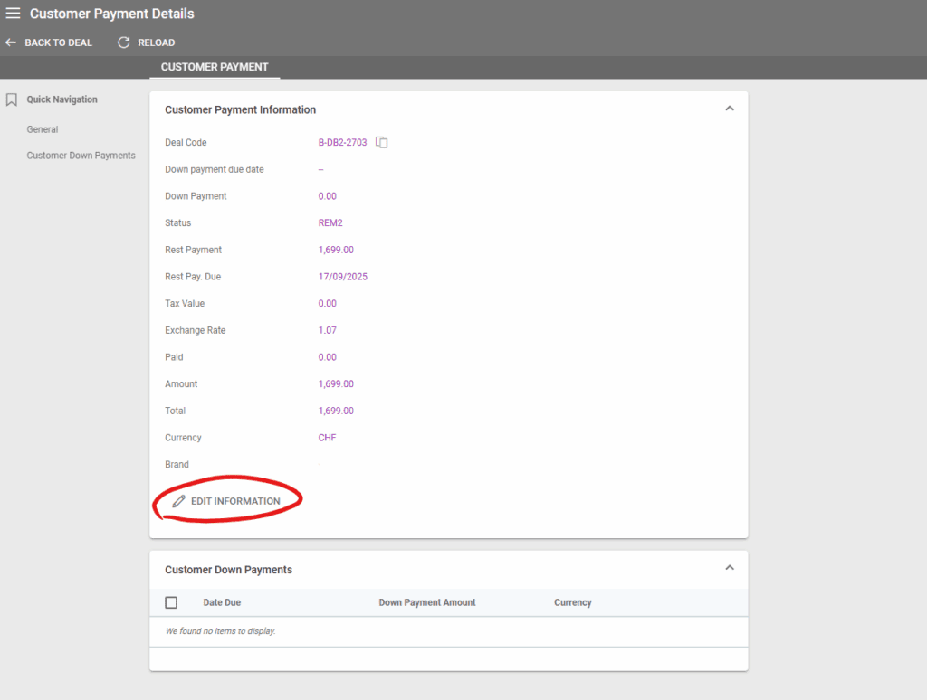
Task: Open the hamburger main menu
Action: [13, 14]
